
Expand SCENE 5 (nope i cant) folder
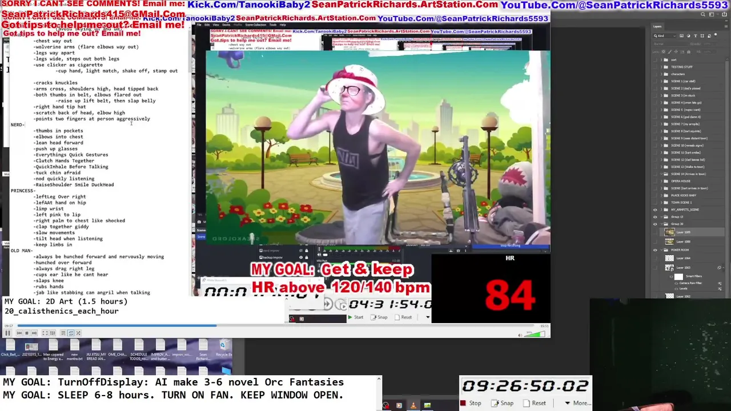pyautogui.click(x=661, y=110)
